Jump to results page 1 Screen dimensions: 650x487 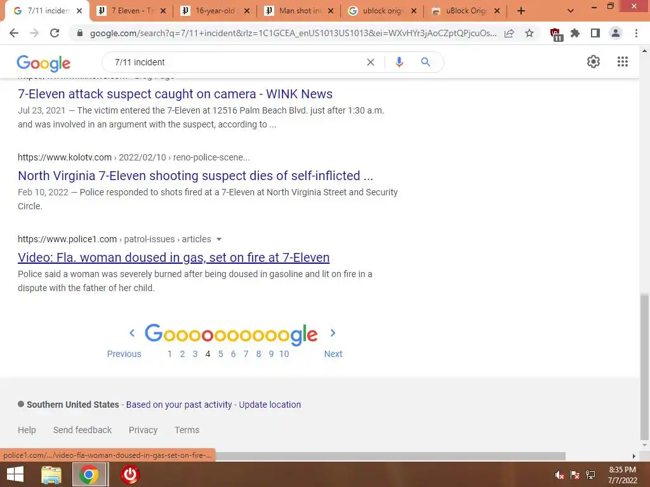[x=169, y=354]
